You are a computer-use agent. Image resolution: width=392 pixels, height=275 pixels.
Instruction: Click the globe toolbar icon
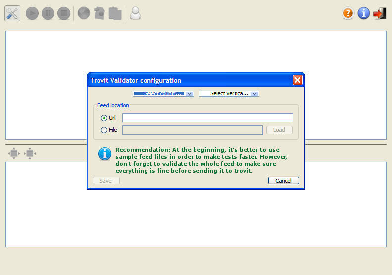tap(84, 13)
